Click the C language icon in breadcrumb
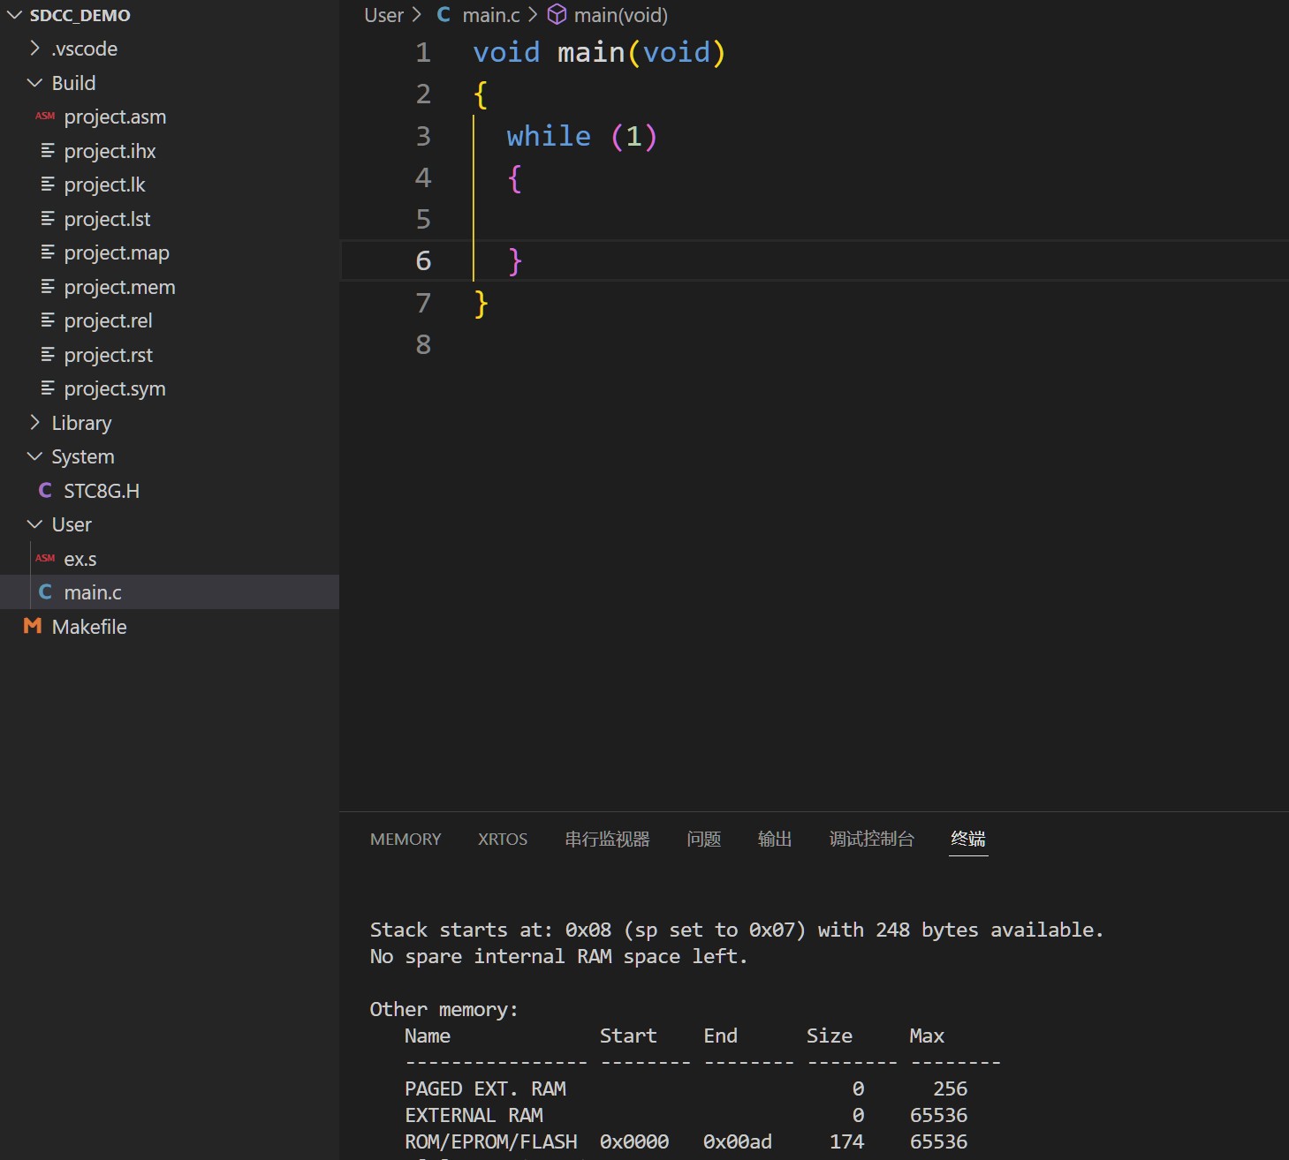This screenshot has width=1289, height=1160. click(x=444, y=15)
